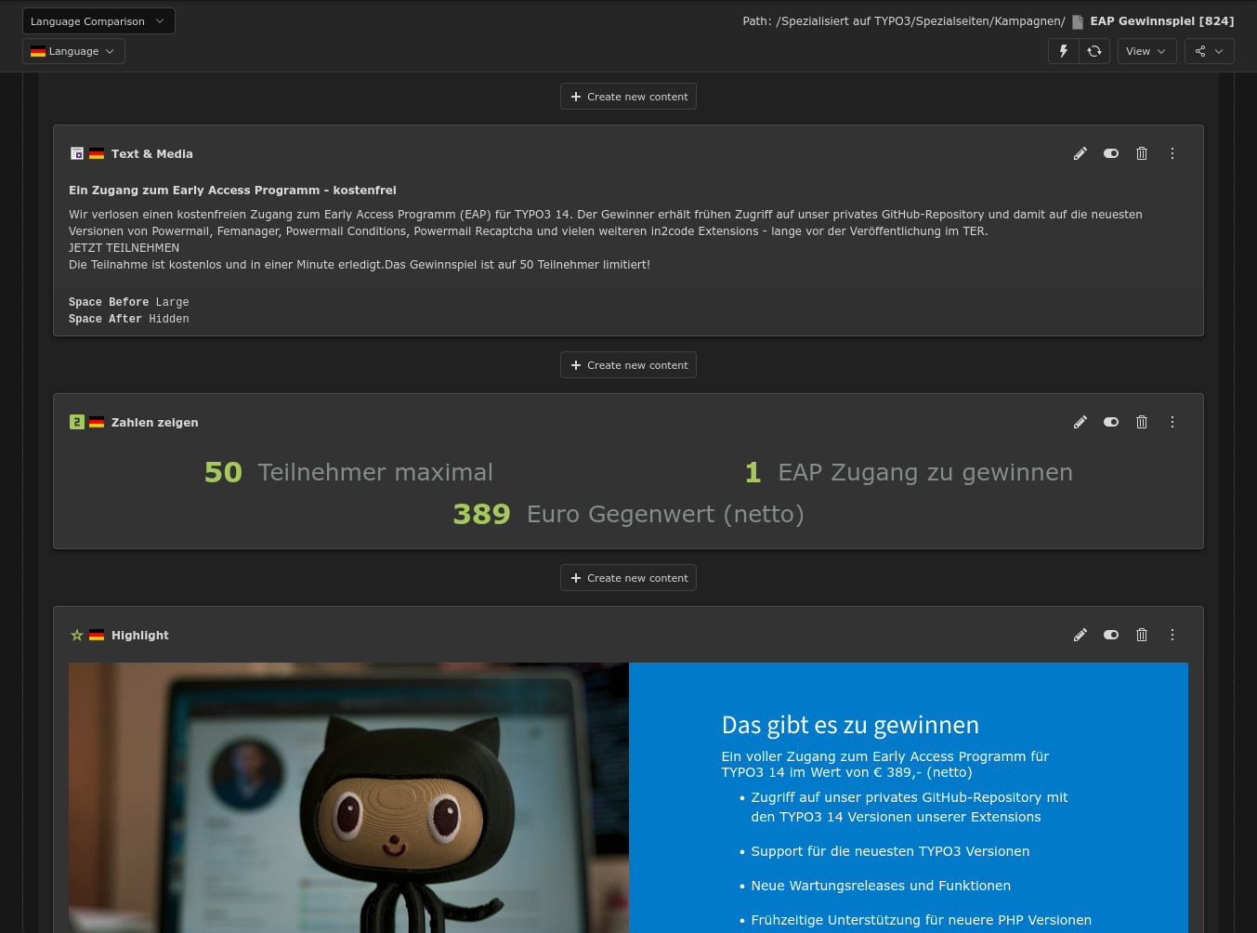
Task: Create new content above Zahlen zeigen
Action: [628, 365]
